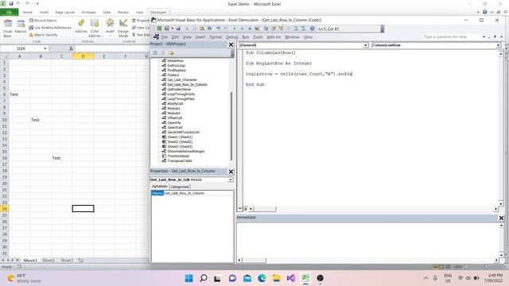The width and height of the screenshot is (509, 286).
Task: Open the Excel File tab
Action: (x=9, y=12)
